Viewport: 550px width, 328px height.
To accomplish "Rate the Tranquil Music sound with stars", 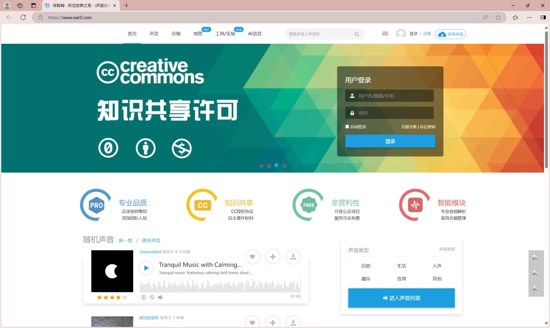I will (x=112, y=297).
